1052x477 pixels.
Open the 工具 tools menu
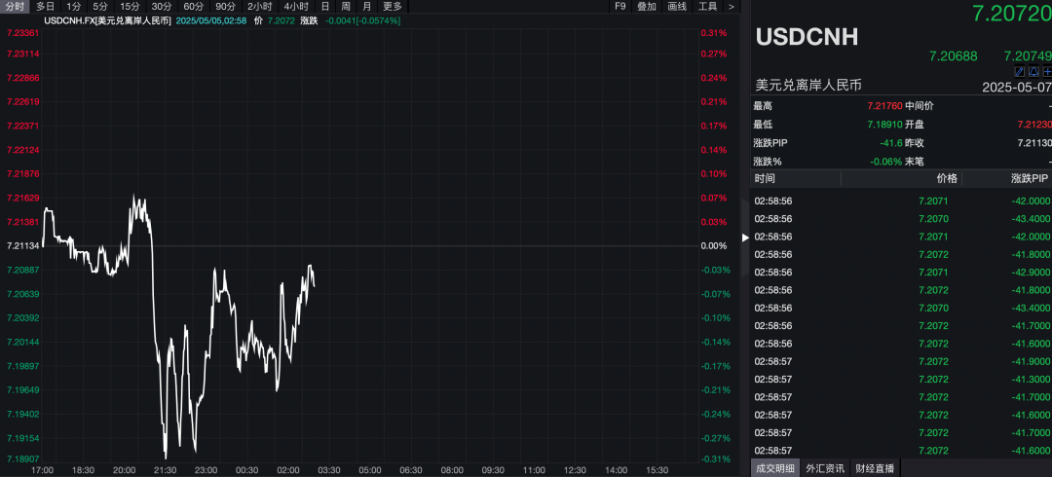(x=708, y=6)
